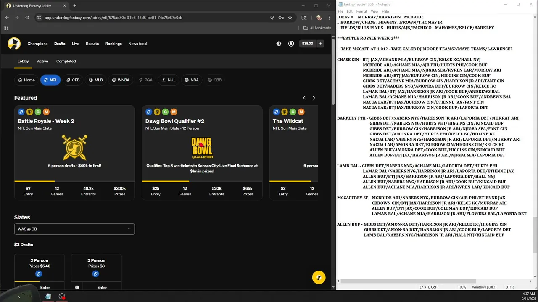
Task: Click the browser back arrow
Action: tap(7, 18)
